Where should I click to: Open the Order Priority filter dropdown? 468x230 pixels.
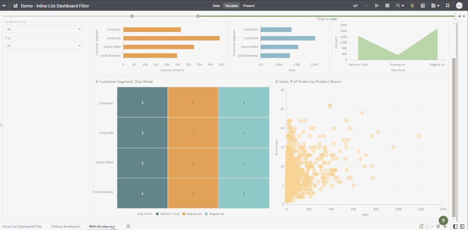click(43, 29)
